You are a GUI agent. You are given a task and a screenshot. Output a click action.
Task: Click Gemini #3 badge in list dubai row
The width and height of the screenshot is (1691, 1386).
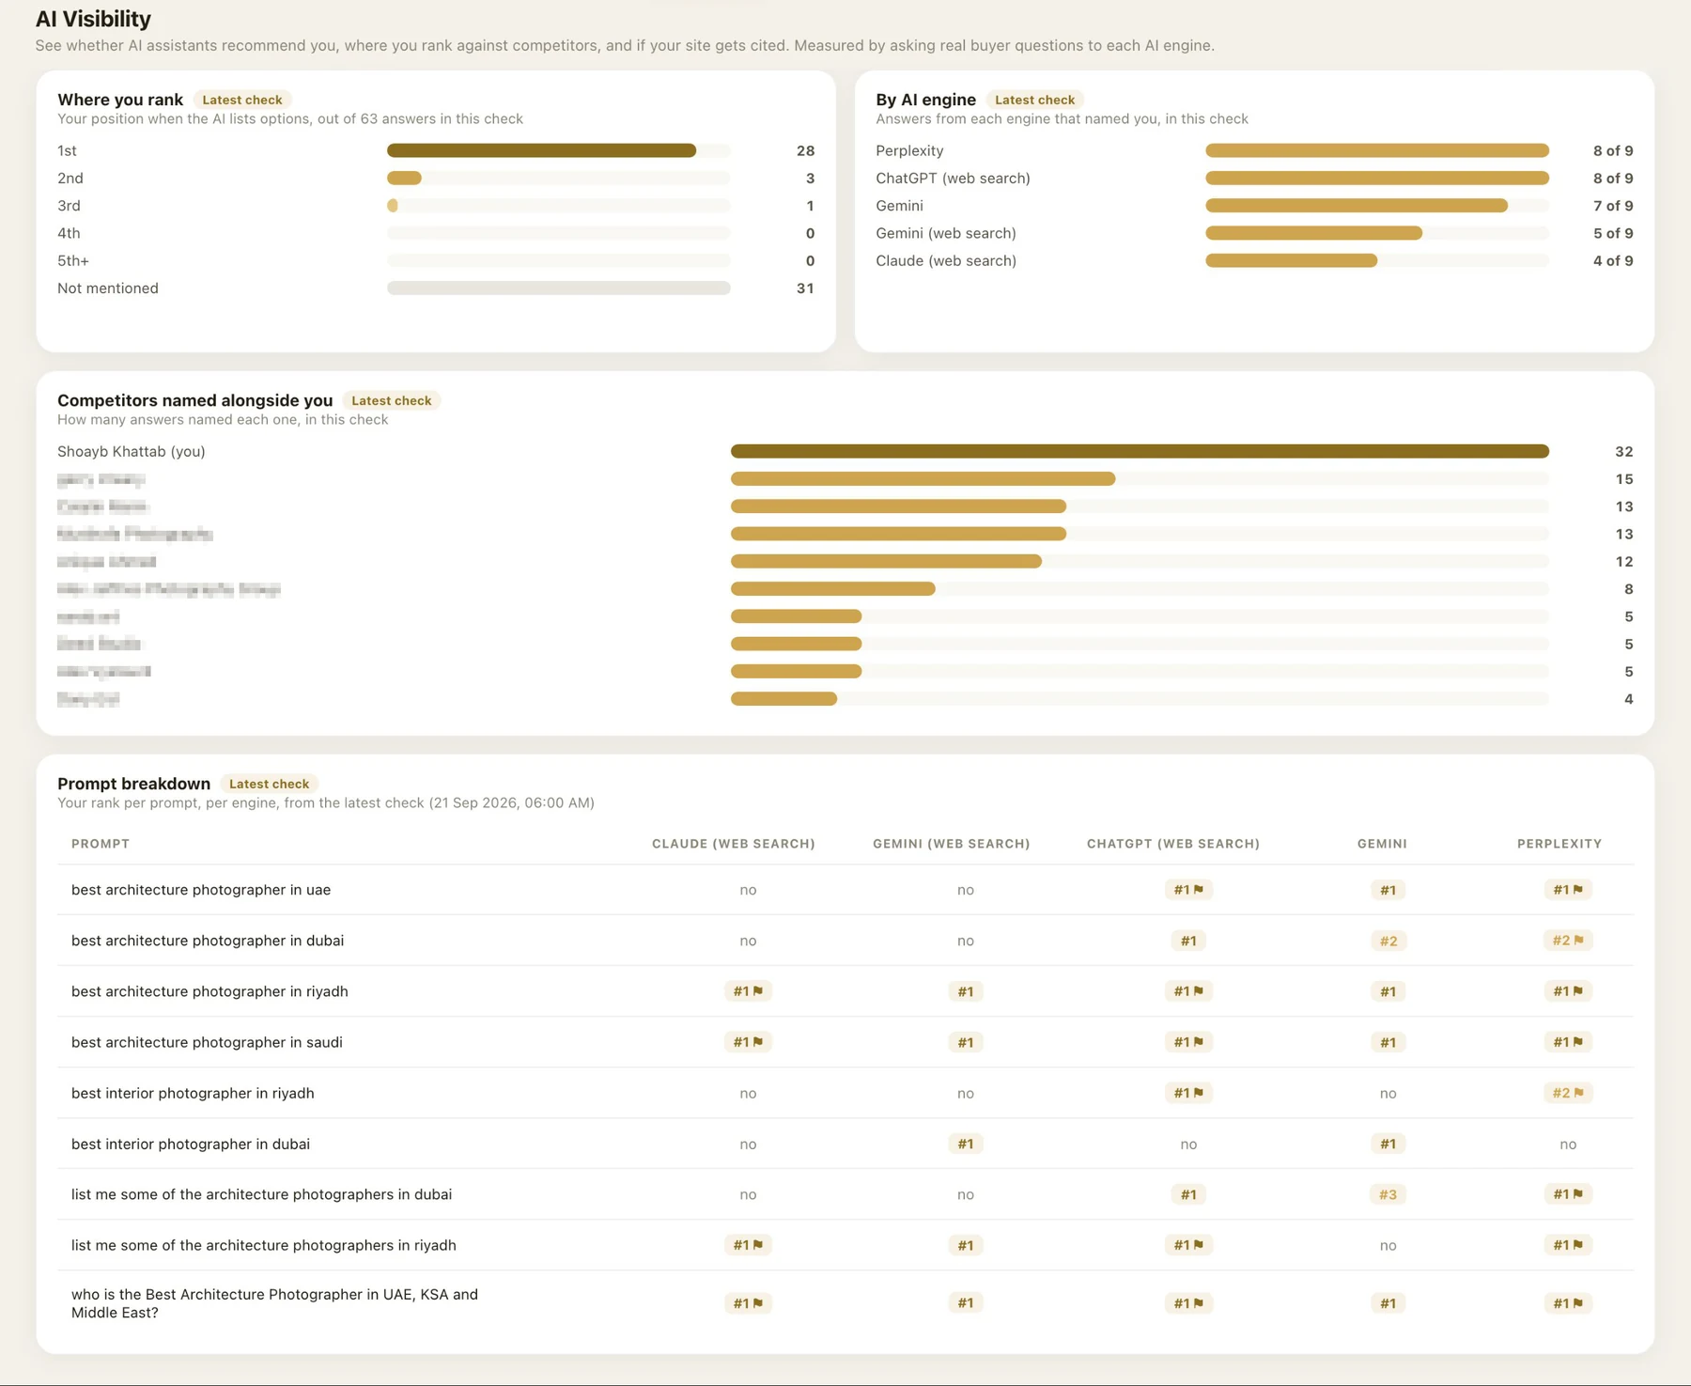tap(1388, 1194)
